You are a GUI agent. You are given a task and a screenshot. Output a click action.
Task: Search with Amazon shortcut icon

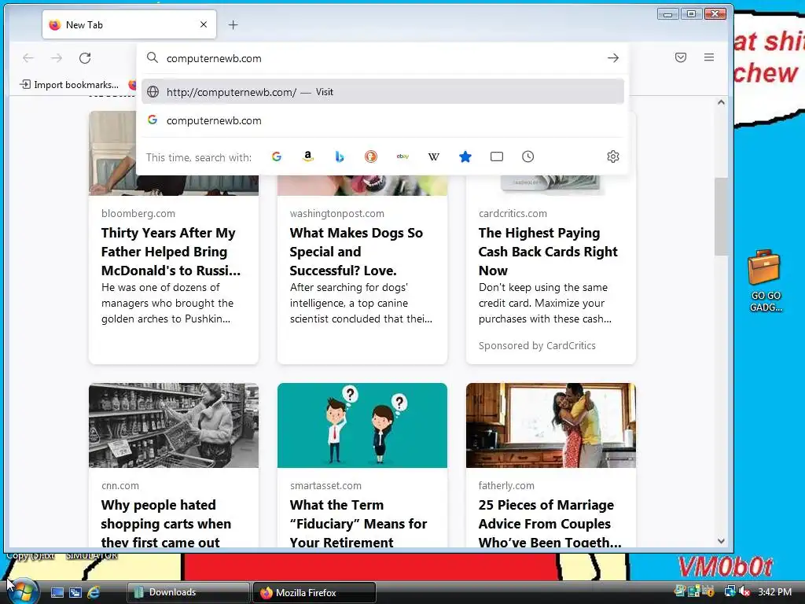308,157
